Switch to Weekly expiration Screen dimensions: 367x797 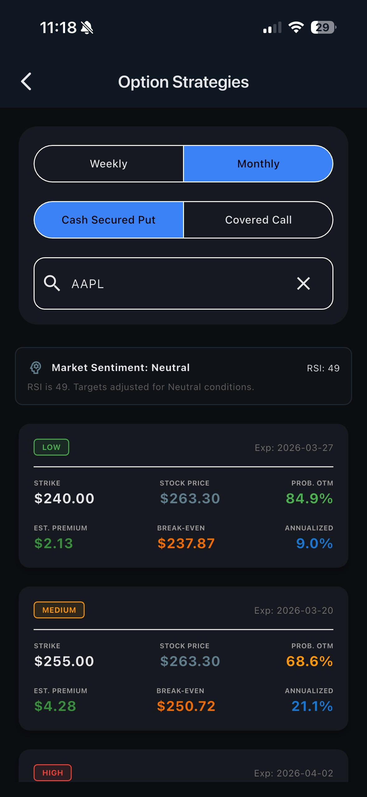[x=109, y=164]
